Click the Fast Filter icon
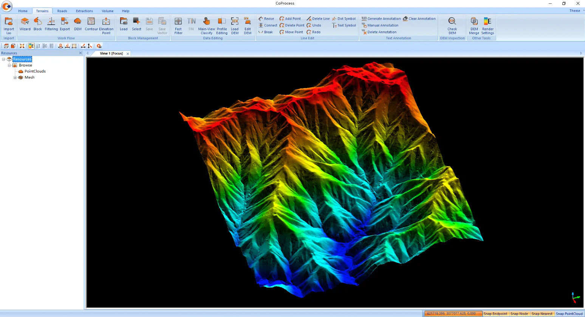 coord(178,25)
